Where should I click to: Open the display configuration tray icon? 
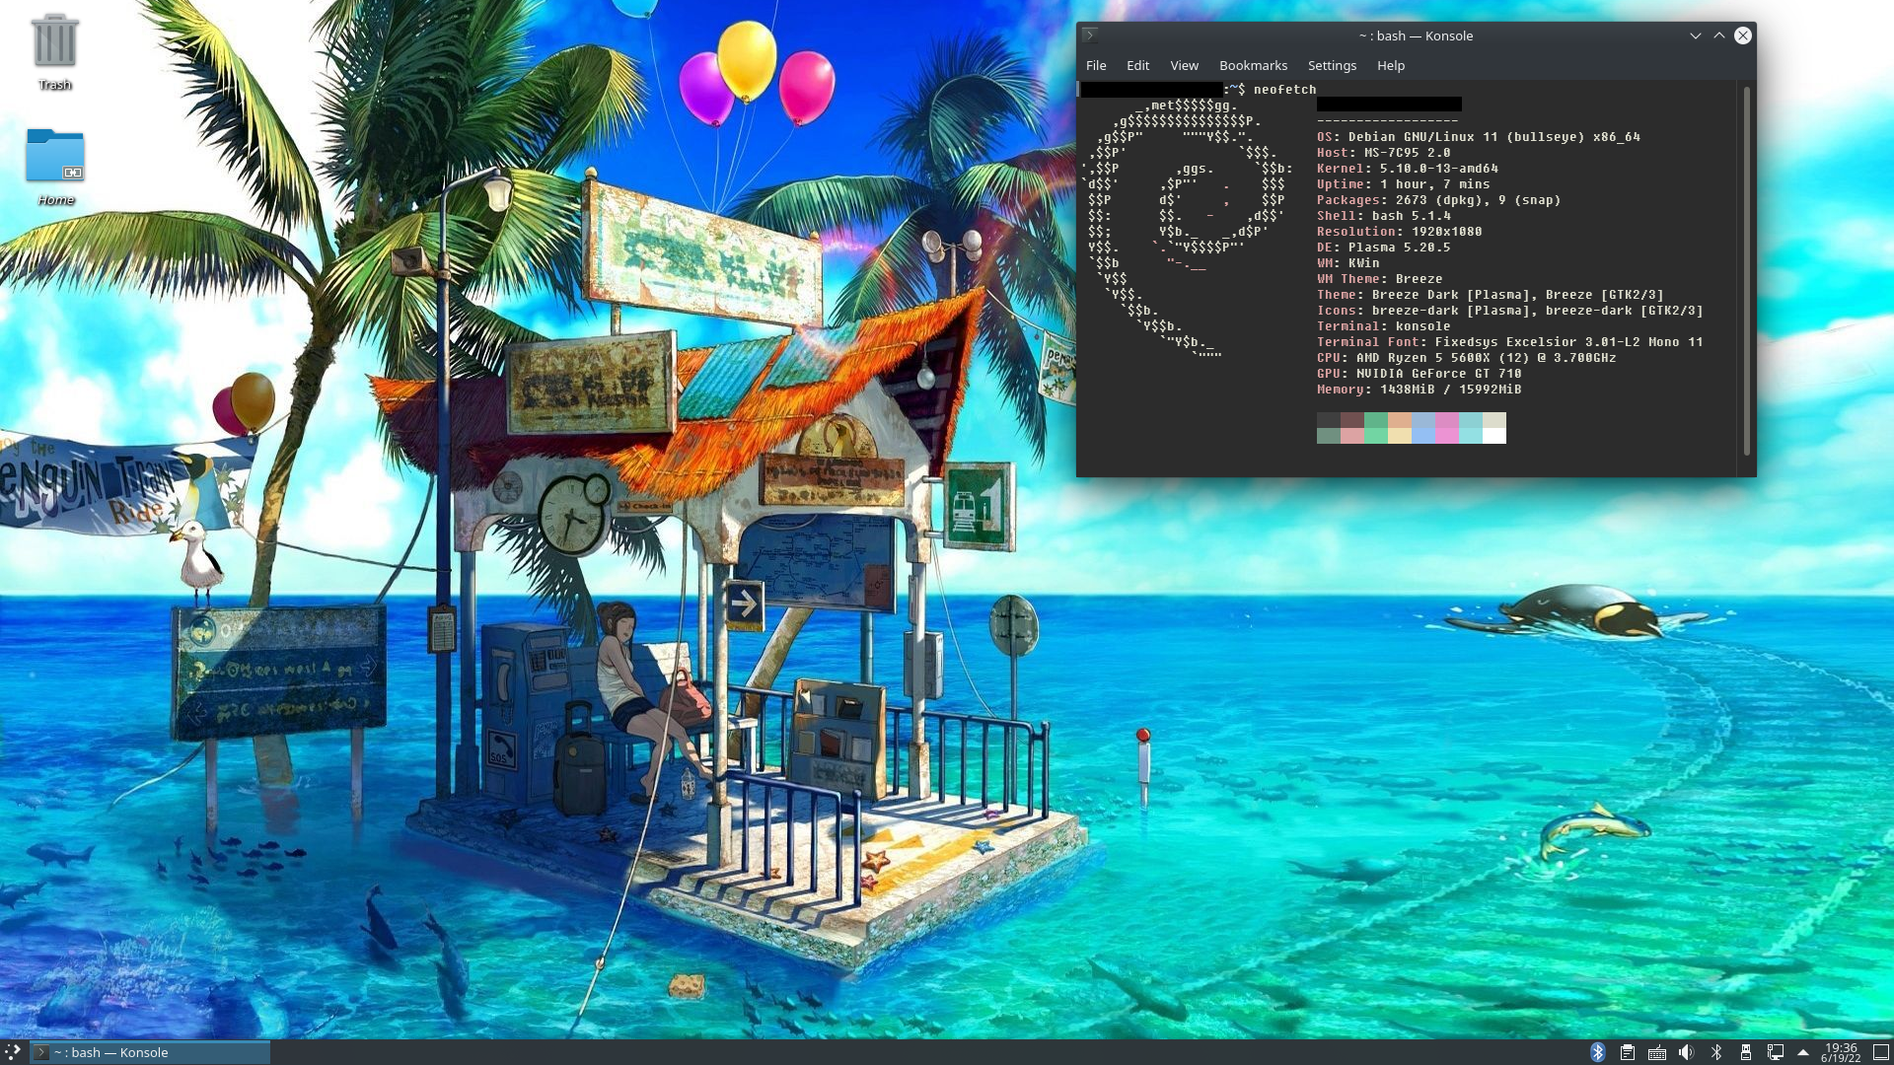point(1777,1052)
